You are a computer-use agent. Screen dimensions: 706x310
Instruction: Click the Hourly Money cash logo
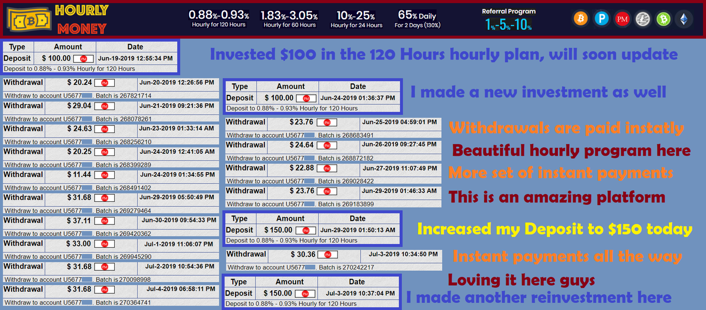click(x=29, y=19)
